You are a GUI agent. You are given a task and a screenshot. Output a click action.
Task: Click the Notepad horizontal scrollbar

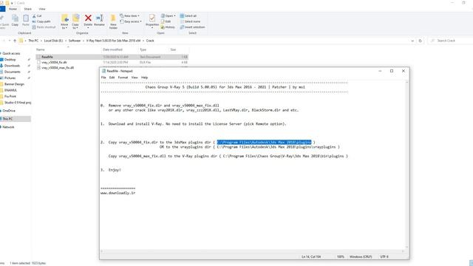tap(253, 251)
